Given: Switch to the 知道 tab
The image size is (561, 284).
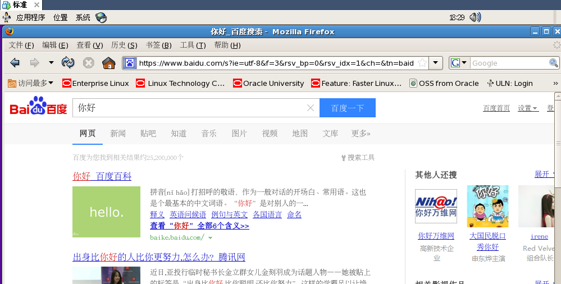Looking at the screenshot, I should (x=179, y=134).
